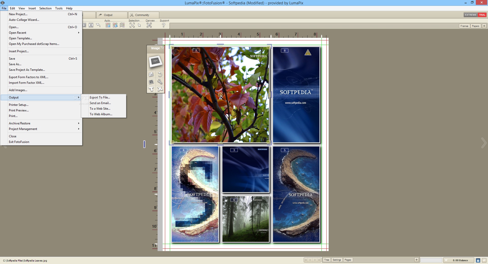Click the X delete icon in Image panel
Viewport: 488px width, 264px height.
click(160, 89)
